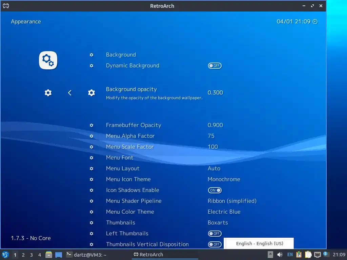Viewport: 347px width, 260px height.
Task: Switch to workspace 3 in taskbar
Action: pyautogui.click(x=32, y=255)
